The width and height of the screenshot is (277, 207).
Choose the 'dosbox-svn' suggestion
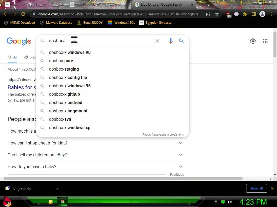[x=113, y=119]
